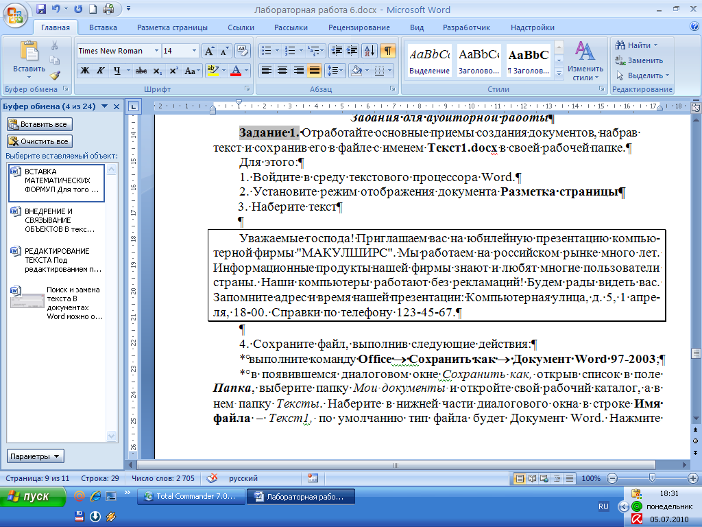Apply superscript formatting
Viewport: 702px width, 527px height.
point(173,71)
